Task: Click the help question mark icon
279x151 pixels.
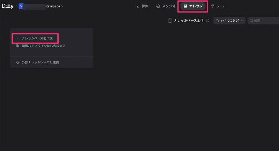Action: (208, 21)
